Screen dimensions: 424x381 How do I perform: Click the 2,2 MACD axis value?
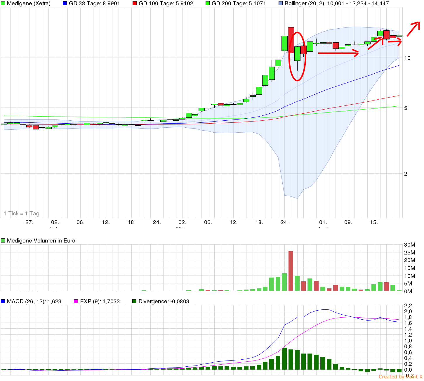[x=408, y=306]
